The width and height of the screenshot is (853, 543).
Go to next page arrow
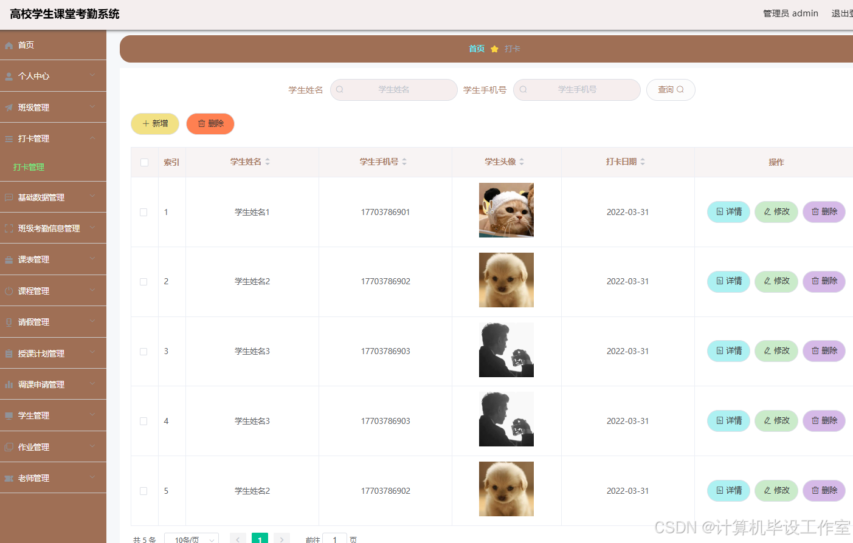click(281, 539)
